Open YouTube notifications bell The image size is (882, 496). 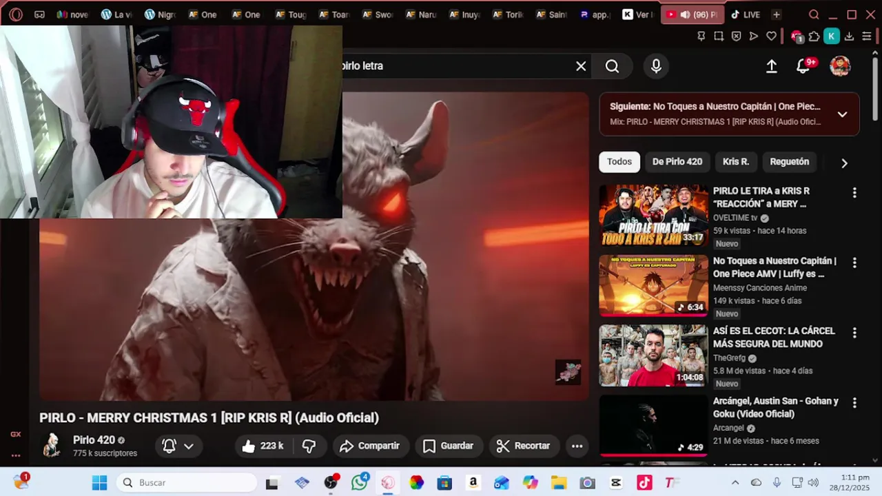point(803,66)
